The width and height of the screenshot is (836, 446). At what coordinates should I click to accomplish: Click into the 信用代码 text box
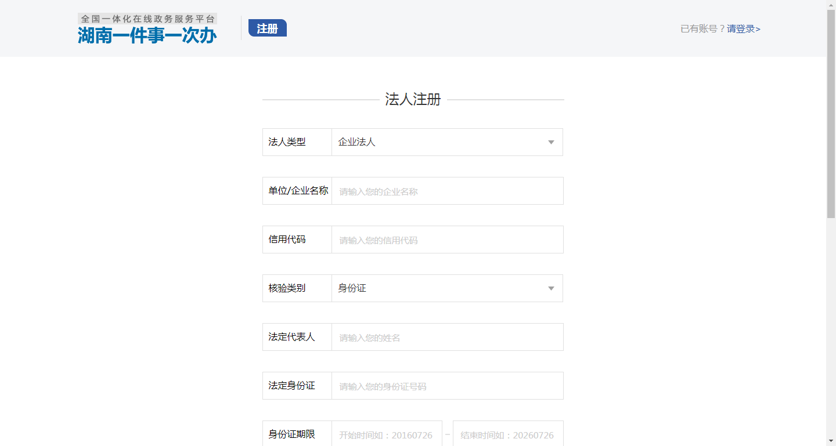pos(447,240)
